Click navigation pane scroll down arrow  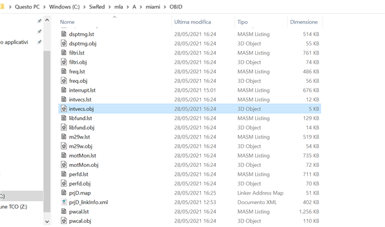click(x=47, y=222)
